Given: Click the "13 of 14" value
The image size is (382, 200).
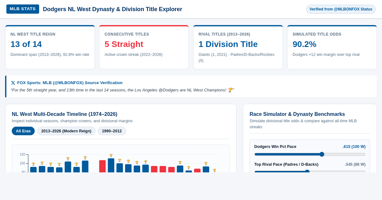Looking at the screenshot, I should (26, 44).
